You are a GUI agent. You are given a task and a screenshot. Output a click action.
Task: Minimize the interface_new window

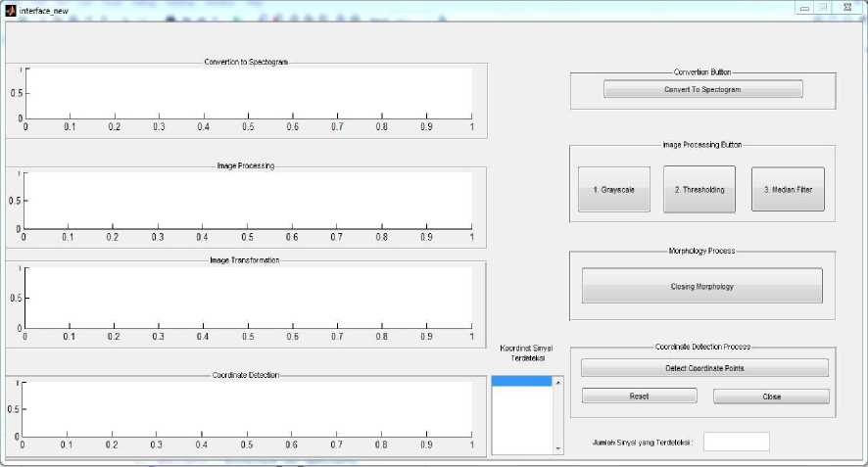(804, 8)
